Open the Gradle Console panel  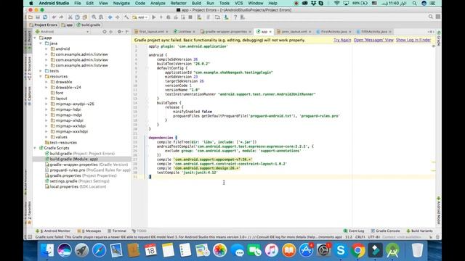(385, 231)
